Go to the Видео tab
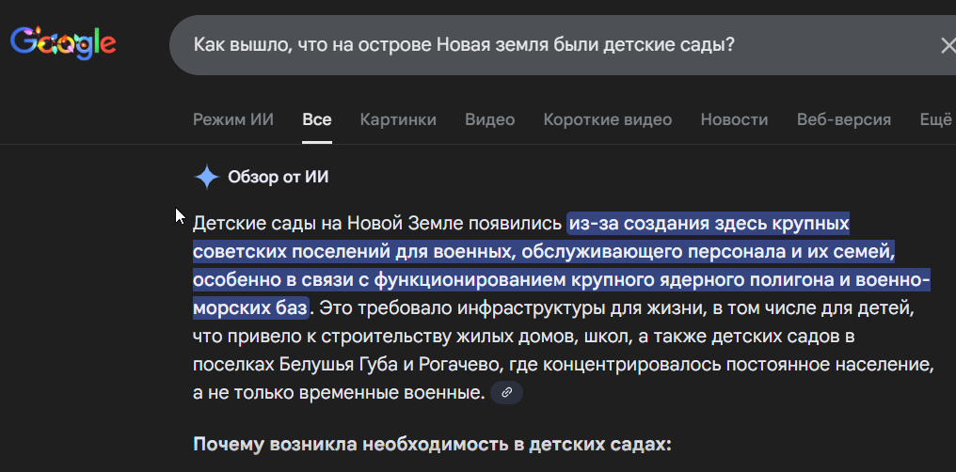 point(490,119)
